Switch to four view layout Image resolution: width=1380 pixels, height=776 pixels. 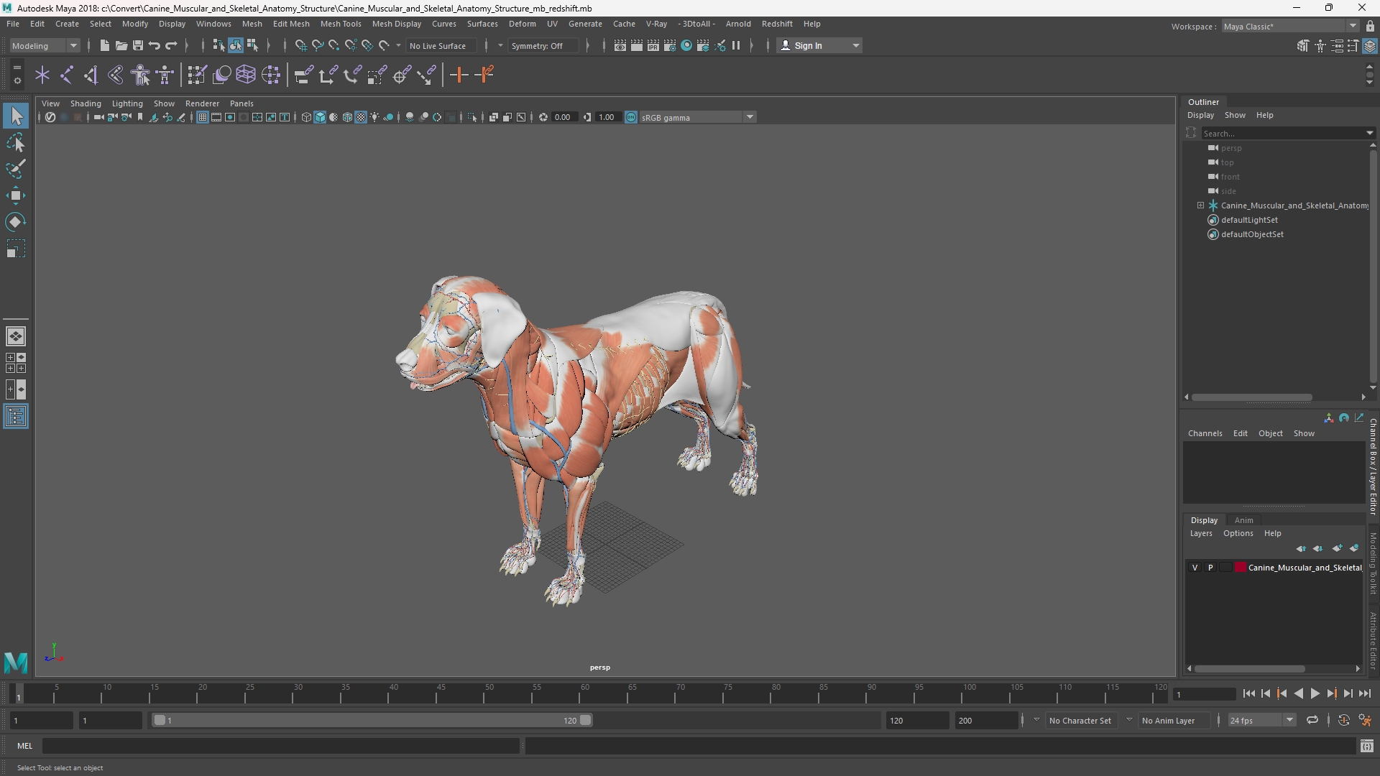click(x=16, y=363)
